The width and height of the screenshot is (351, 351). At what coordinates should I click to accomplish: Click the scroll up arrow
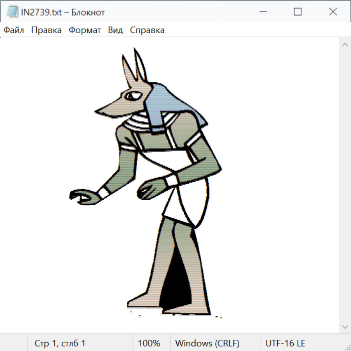point(345,45)
